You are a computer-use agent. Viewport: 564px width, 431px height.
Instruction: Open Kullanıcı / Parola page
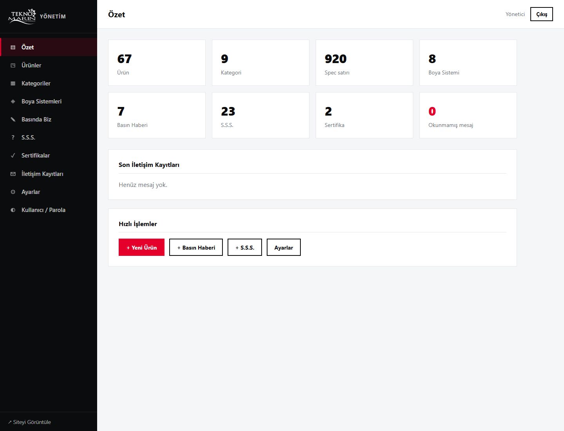tap(49, 210)
